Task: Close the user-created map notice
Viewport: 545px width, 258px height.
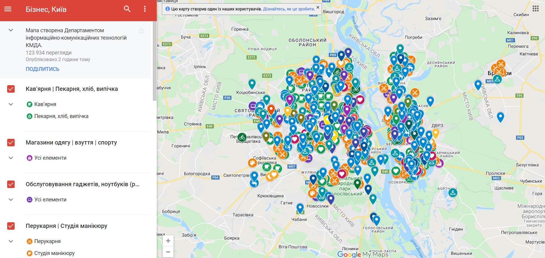Action: [x=318, y=7]
